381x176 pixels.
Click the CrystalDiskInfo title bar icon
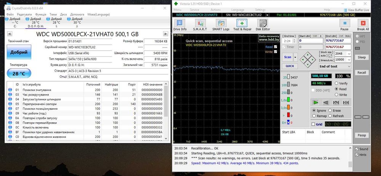click(8, 8)
